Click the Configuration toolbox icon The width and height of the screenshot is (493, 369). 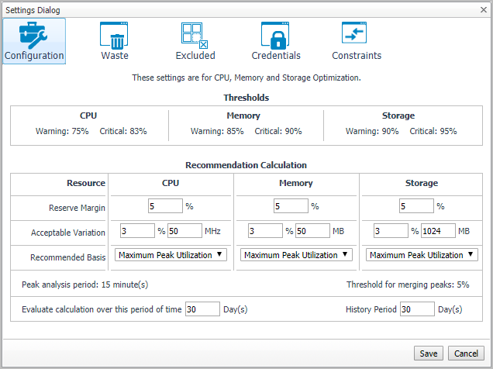click(x=33, y=33)
